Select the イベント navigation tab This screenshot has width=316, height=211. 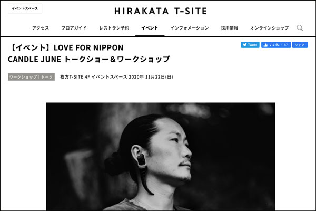tap(150, 28)
